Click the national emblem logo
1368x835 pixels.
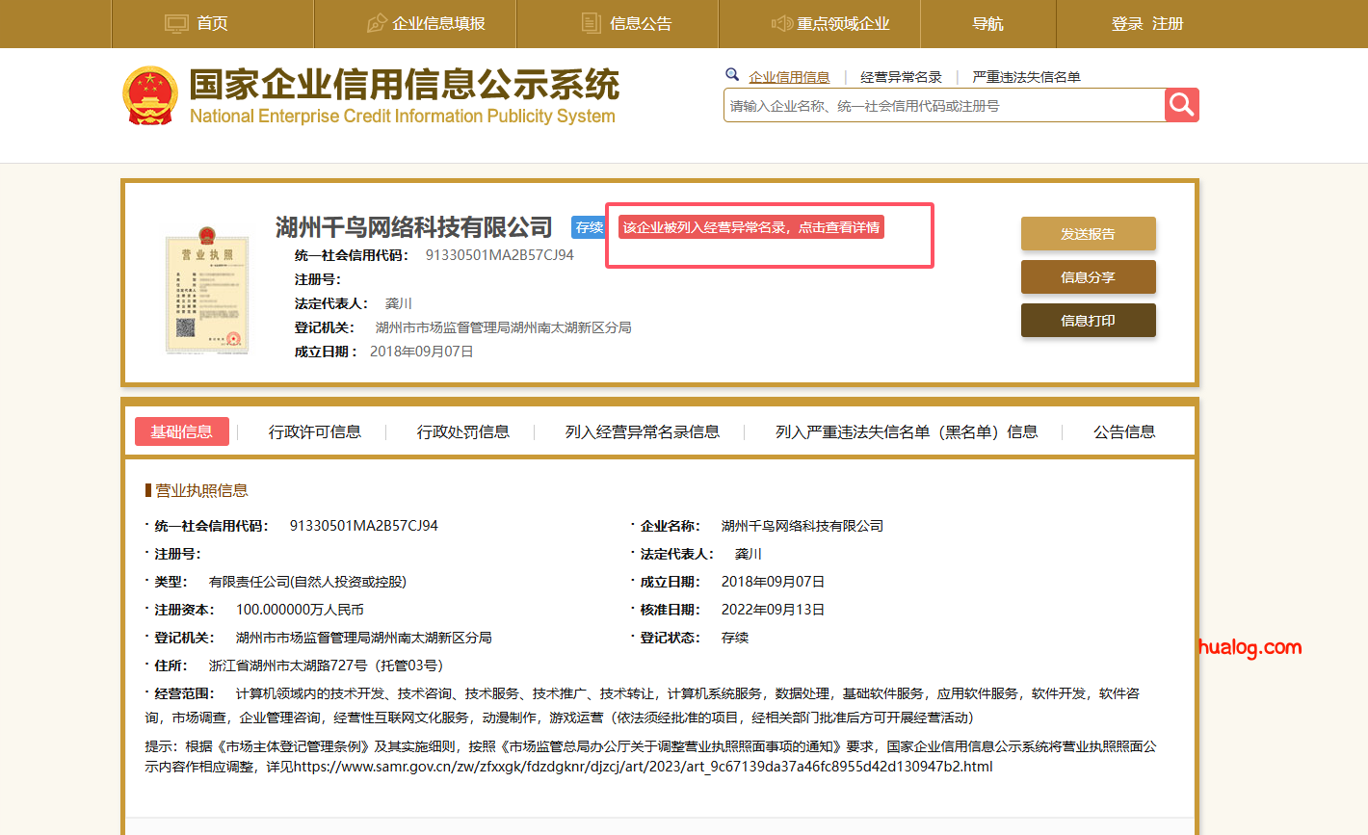149,94
